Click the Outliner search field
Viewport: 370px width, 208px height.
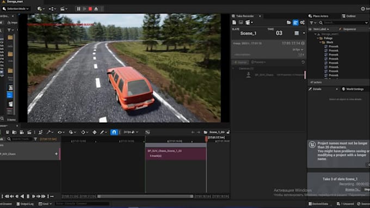343,23
